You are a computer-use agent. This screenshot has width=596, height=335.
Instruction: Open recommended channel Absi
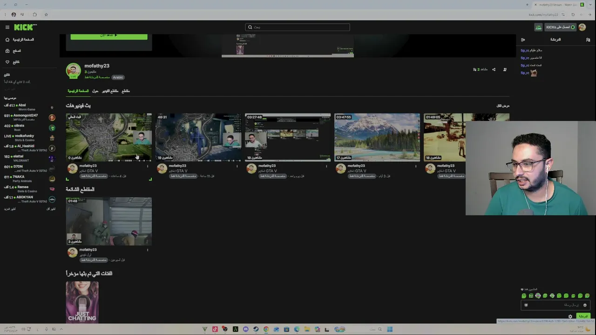click(30, 107)
